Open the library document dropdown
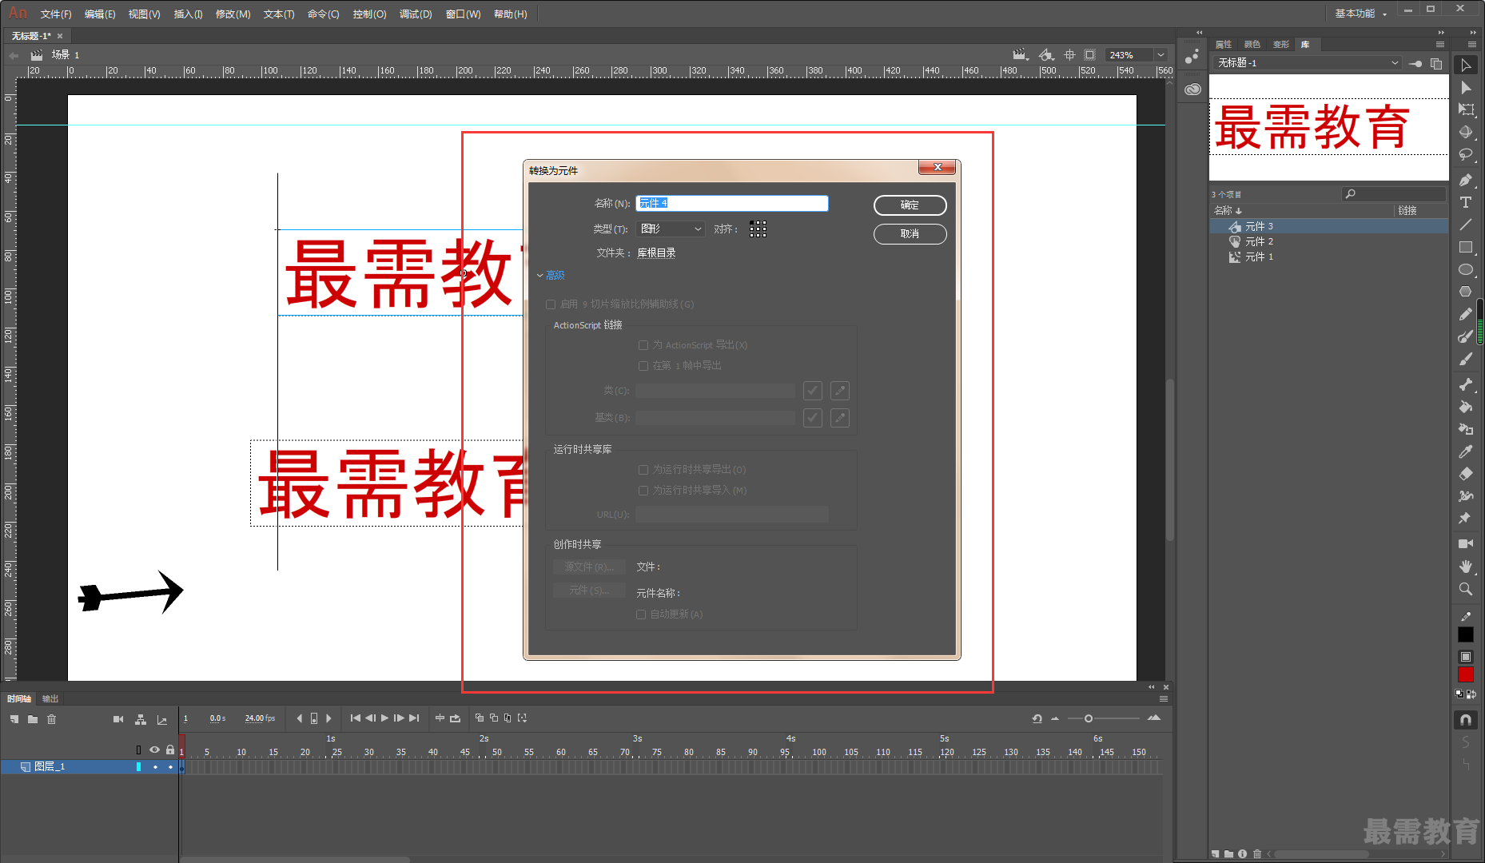 point(1308,63)
